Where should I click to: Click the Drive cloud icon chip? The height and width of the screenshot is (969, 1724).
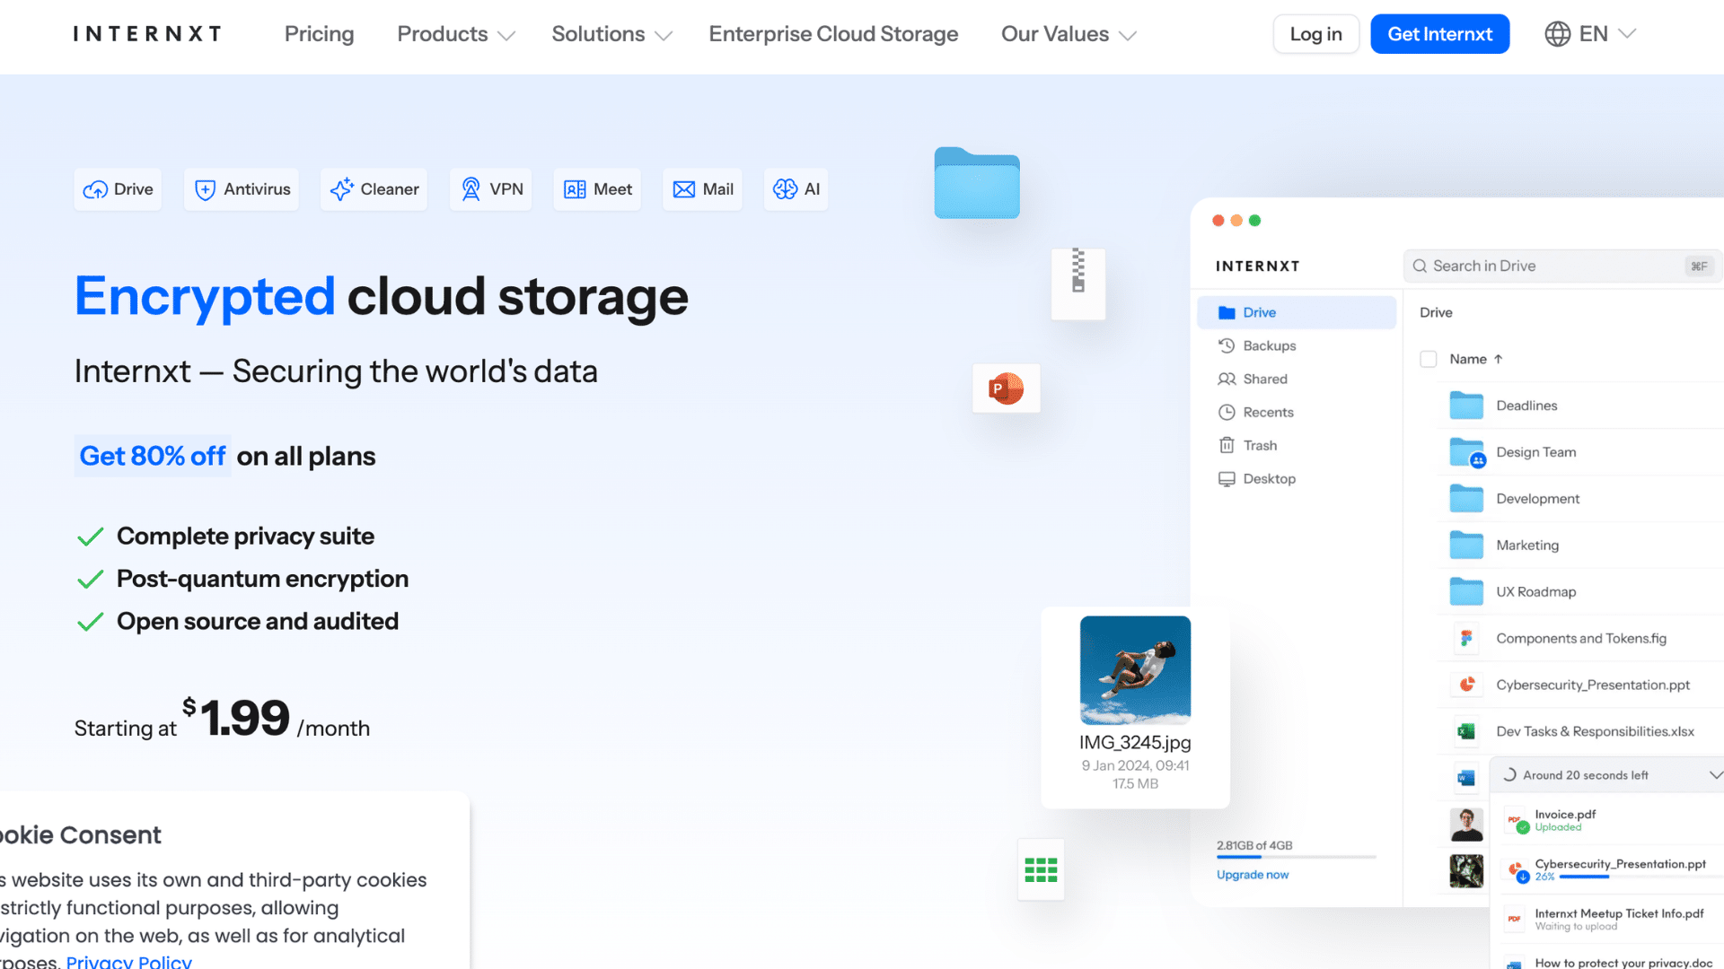click(118, 189)
